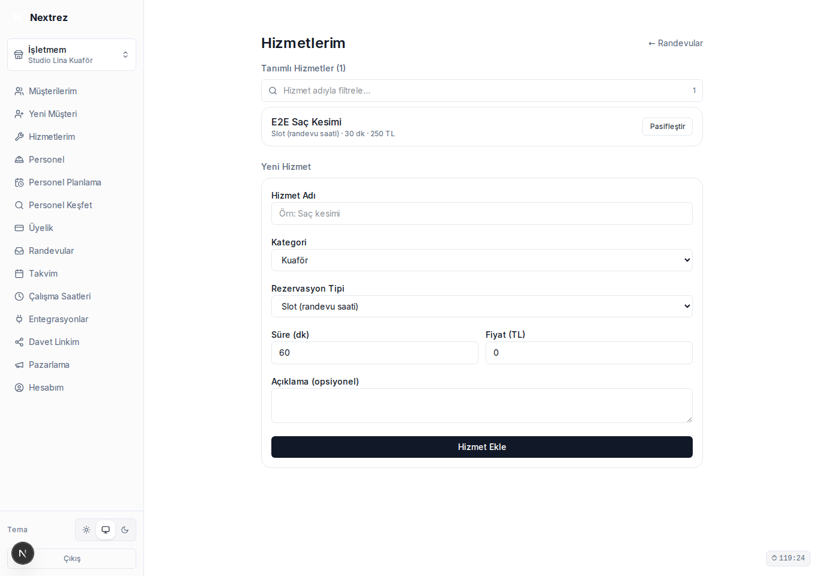The height and width of the screenshot is (576, 820).
Task: Click the Entegrasyonlar plug icon
Action: click(x=19, y=319)
